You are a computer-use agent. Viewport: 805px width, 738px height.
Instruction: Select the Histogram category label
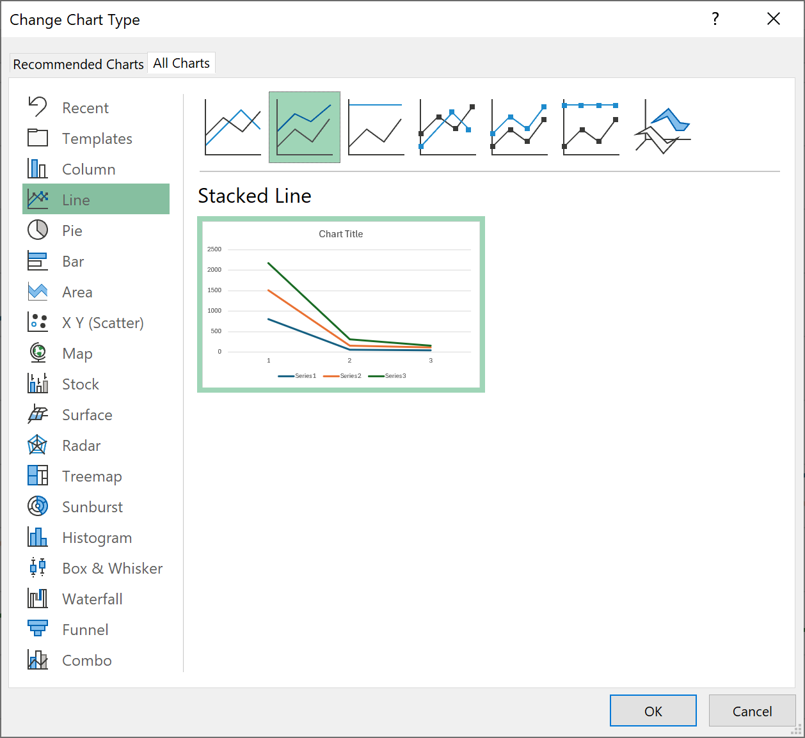point(97,538)
